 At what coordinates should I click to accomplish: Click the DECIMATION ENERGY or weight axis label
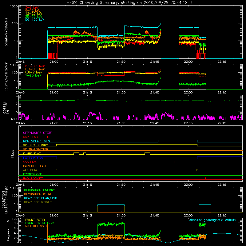[5, 200]
